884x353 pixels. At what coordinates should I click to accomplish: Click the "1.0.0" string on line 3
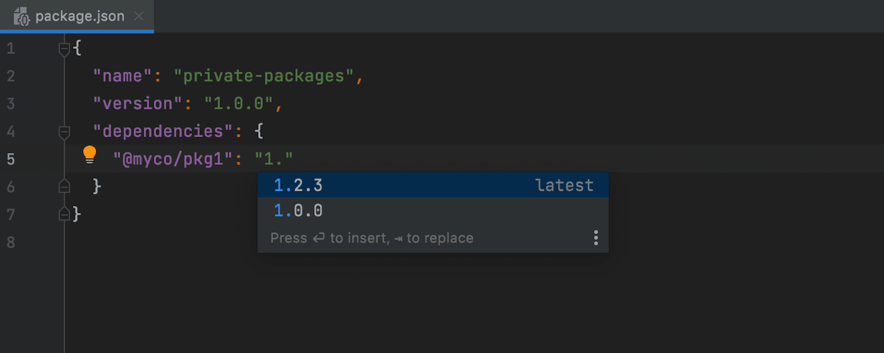(x=238, y=104)
